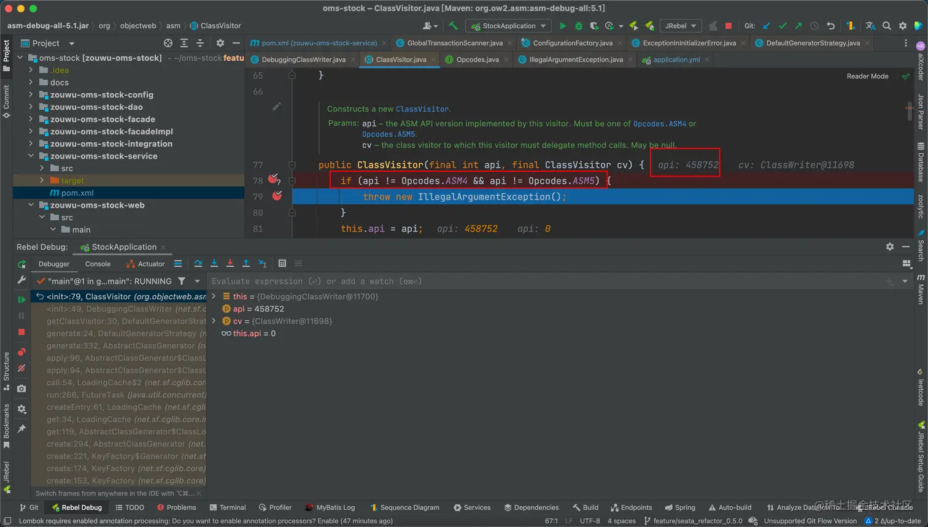The height and width of the screenshot is (527, 928).
Task: Open Problems tool window button
Action: 176,507
